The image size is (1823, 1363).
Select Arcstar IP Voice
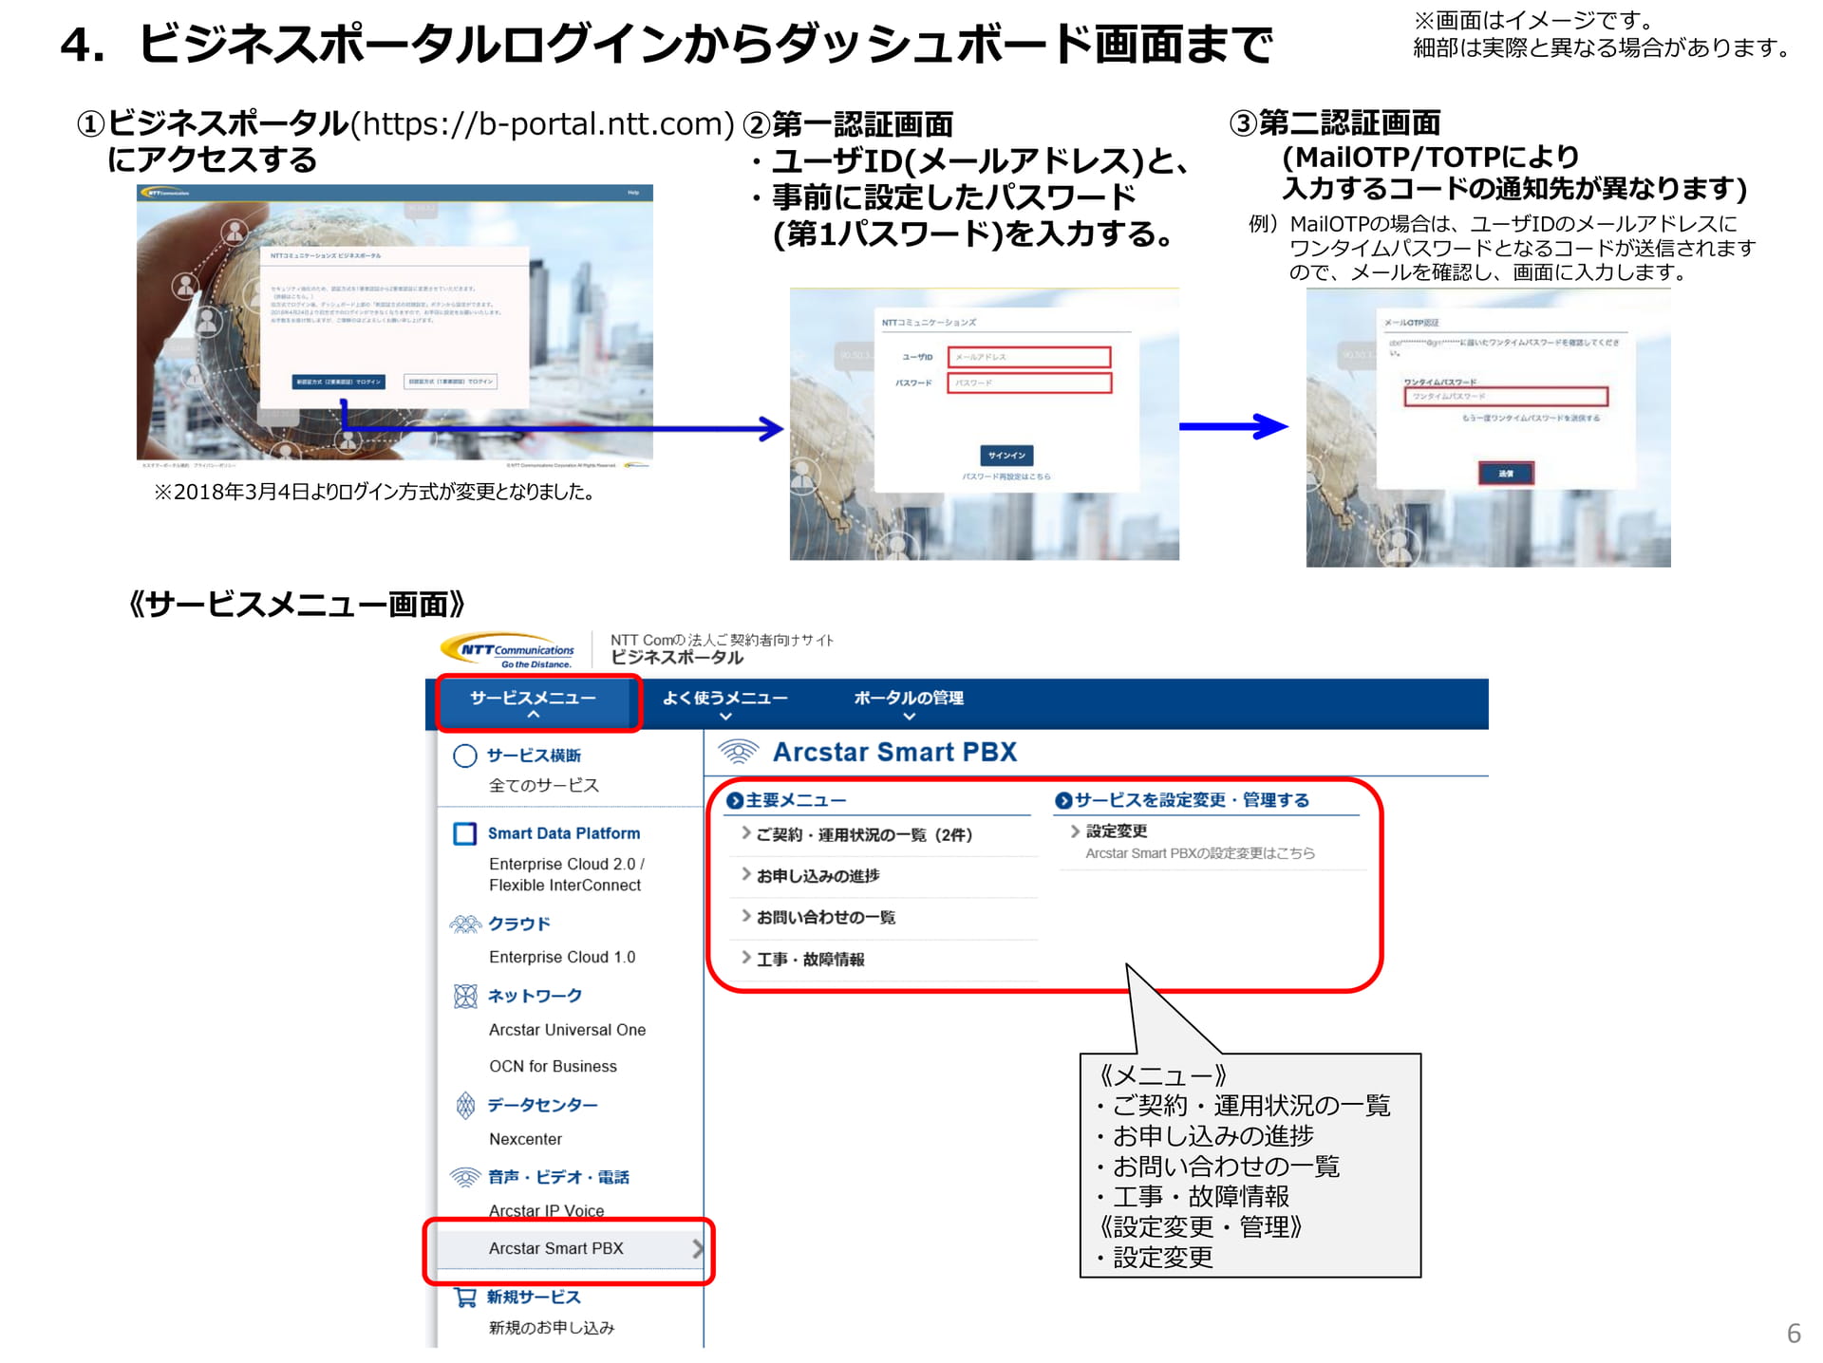point(546,1211)
